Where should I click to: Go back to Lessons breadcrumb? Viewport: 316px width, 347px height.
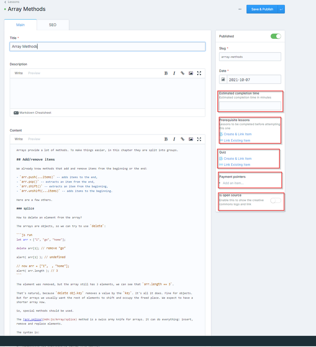click(13, 2)
